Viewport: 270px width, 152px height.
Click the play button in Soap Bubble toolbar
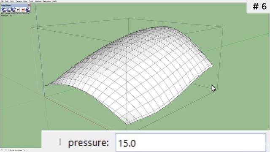coord(18,9)
